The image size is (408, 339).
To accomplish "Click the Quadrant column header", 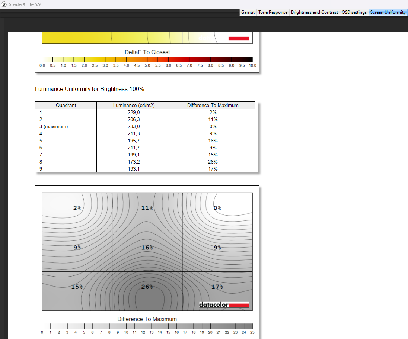I will coord(66,105).
